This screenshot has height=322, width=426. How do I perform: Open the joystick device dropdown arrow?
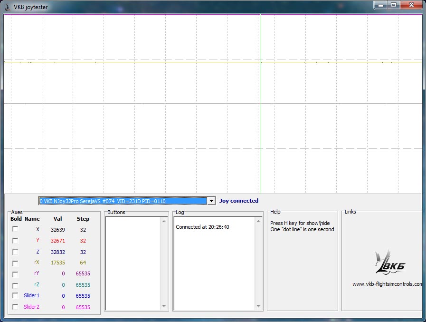point(211,201)
